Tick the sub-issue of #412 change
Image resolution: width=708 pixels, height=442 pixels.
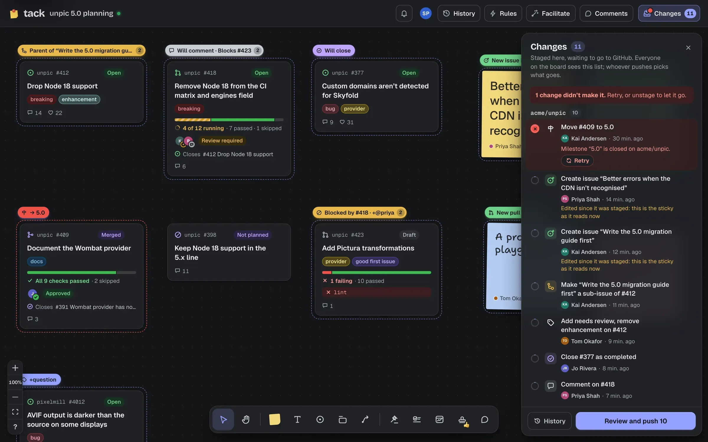pos(535,286)
